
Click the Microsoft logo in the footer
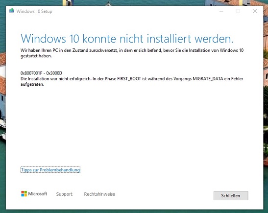click(34, 194)
